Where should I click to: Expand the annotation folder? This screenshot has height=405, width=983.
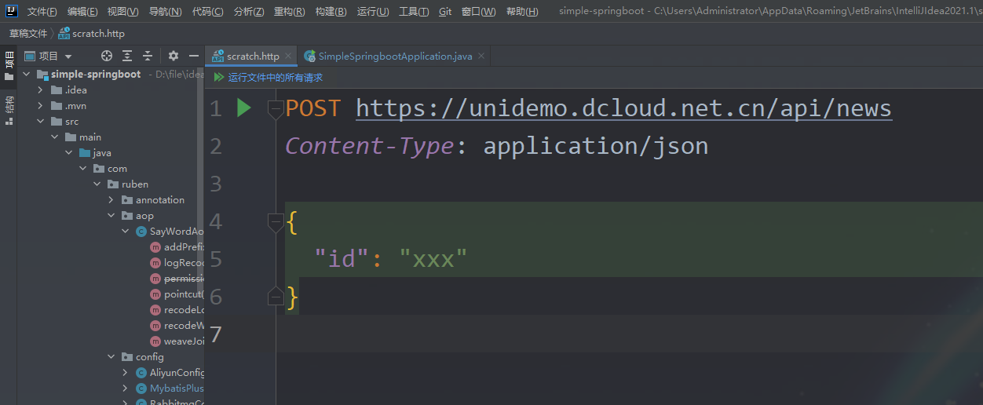coord(111,200)
